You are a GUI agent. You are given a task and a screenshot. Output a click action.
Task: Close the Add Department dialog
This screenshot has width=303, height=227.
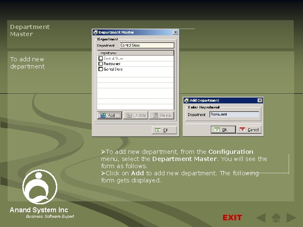coord(260,100)
